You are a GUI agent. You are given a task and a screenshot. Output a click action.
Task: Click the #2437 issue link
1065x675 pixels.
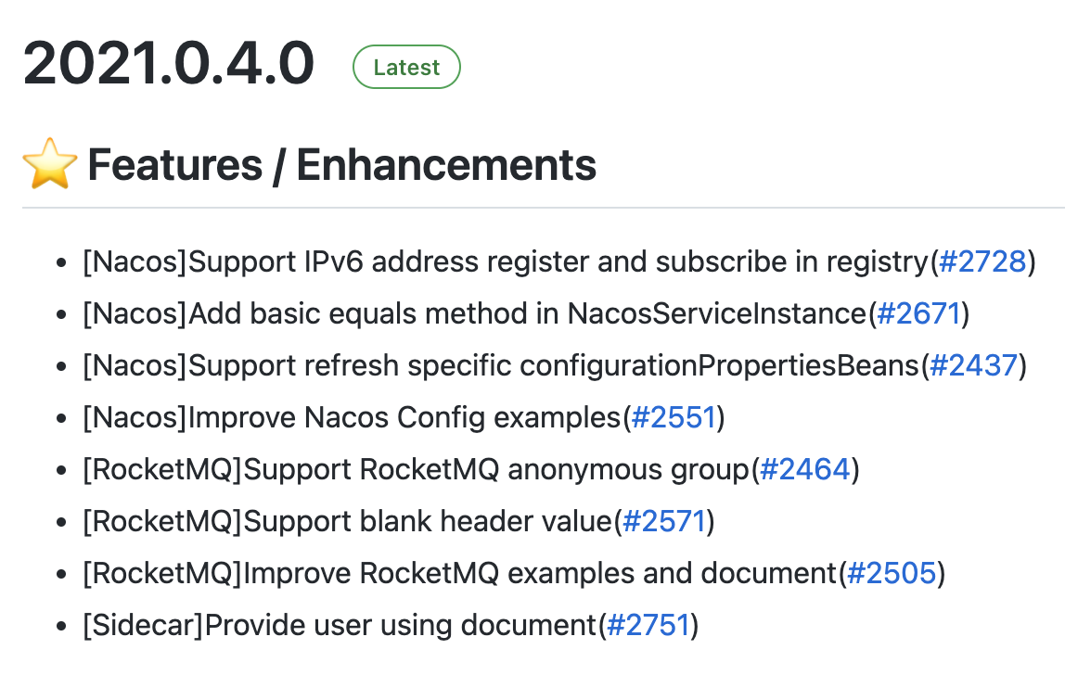(x=973, y=366)
